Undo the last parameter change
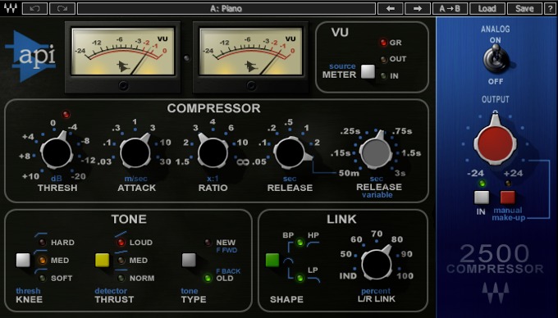This screenshot has width=558, height=318. click(x=34, y=8)
